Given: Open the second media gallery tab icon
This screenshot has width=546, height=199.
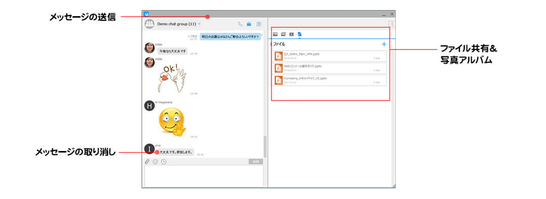Looking at the screenshot, I should [284, 34].
